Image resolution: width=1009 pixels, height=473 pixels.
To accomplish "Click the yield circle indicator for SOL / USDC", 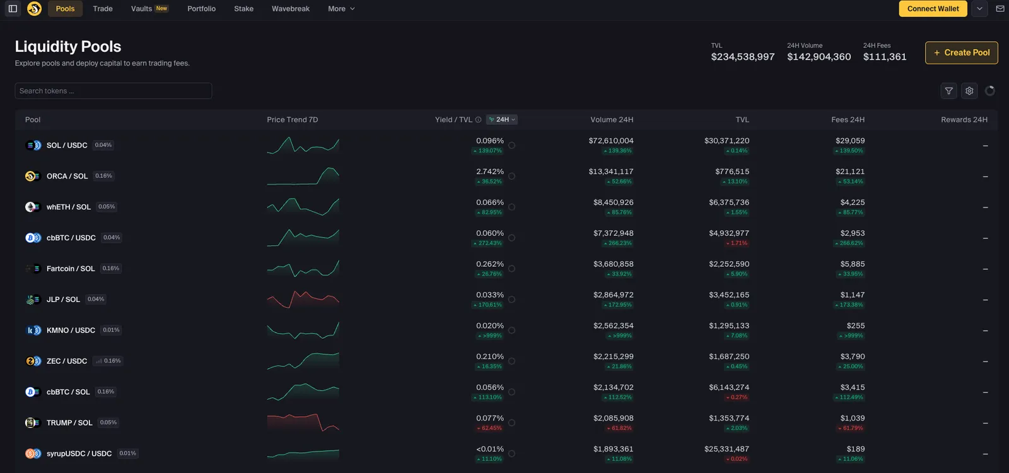I will point(511,146).
